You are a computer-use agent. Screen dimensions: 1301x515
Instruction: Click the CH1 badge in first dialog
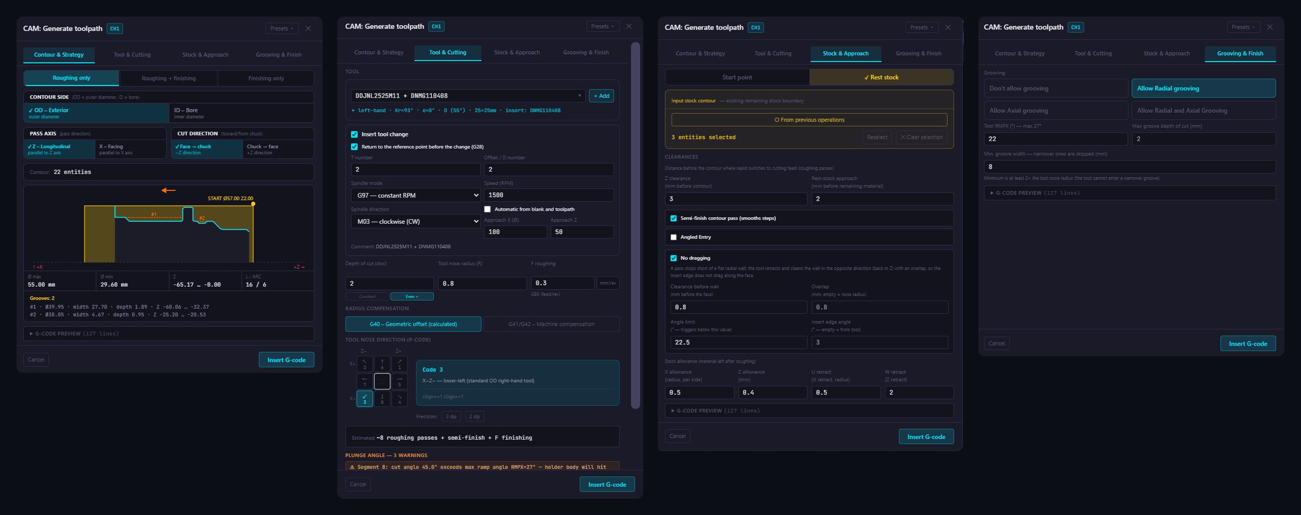(115, 29)
